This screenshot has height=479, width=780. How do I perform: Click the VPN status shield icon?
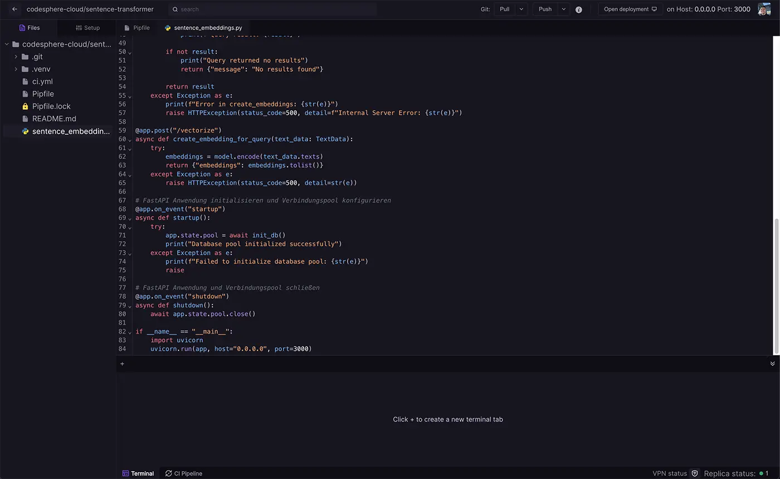tap(695, 473)
